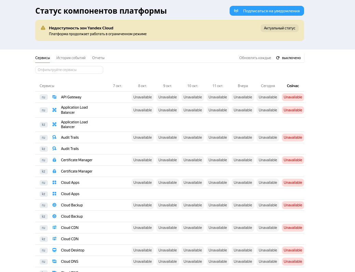Screen dimensions: 355x272
Task: Switch to the Сервисы tab
Action: click(x=43, y=58)
